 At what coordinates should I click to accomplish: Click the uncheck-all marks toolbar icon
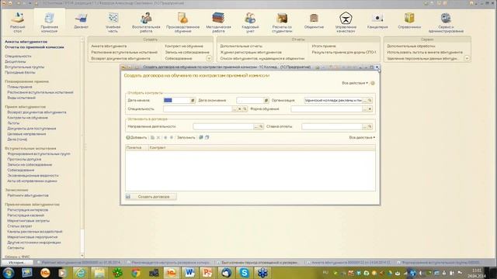(207, 138)
